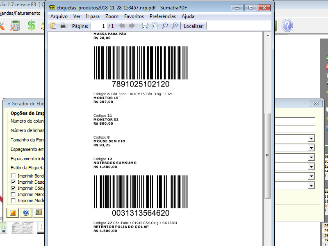
Task: Expand sixth dropdown arrow in Gerador dialog
Action: tap(311, 186)
